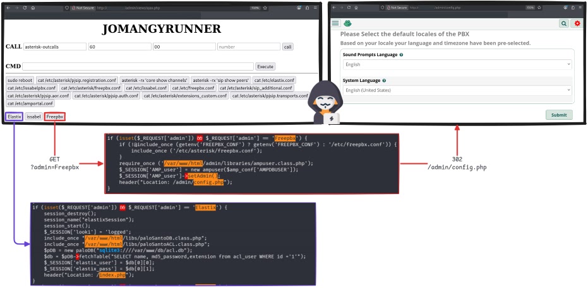
Task: Expand the System Language dropdown
Action: point(457,90)
